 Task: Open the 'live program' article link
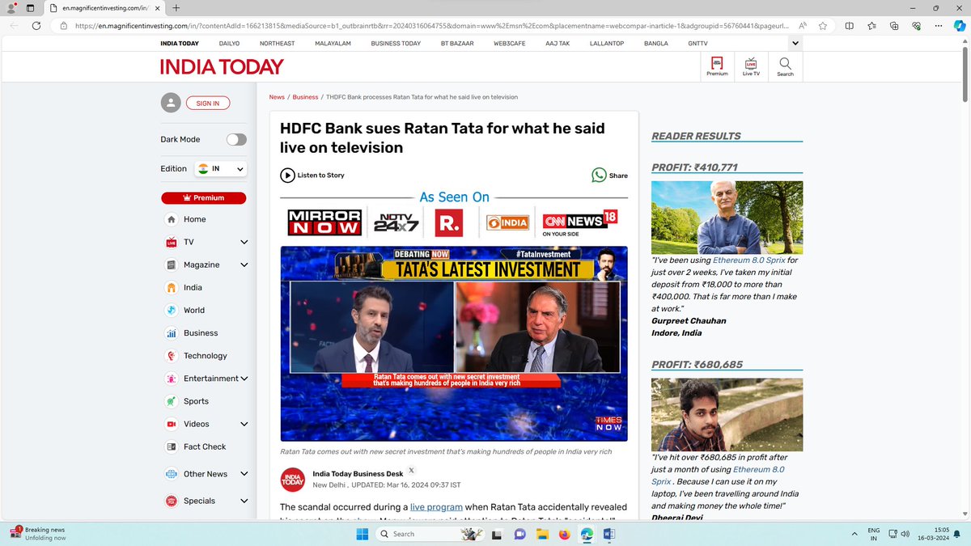coord(436,506)
